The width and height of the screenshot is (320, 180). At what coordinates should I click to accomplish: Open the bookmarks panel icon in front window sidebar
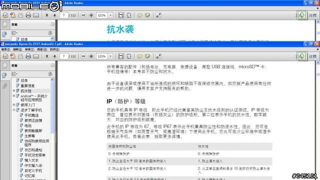click(x=4, y=75)
